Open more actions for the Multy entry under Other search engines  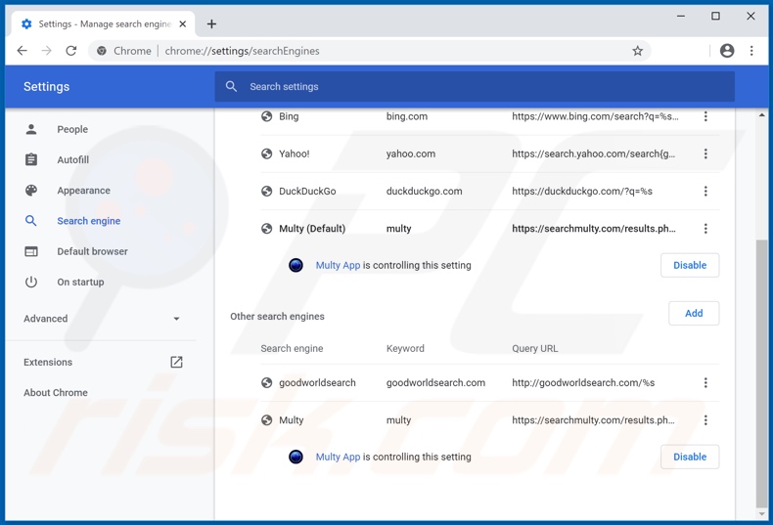point(705,420)
